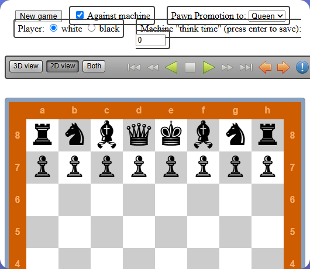Stop playback with square button
Screen dimensions: 310x269
[190, 67]
